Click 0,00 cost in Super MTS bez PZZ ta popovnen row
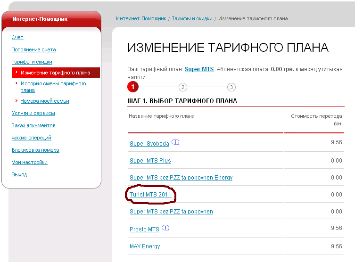 [337, 212]
